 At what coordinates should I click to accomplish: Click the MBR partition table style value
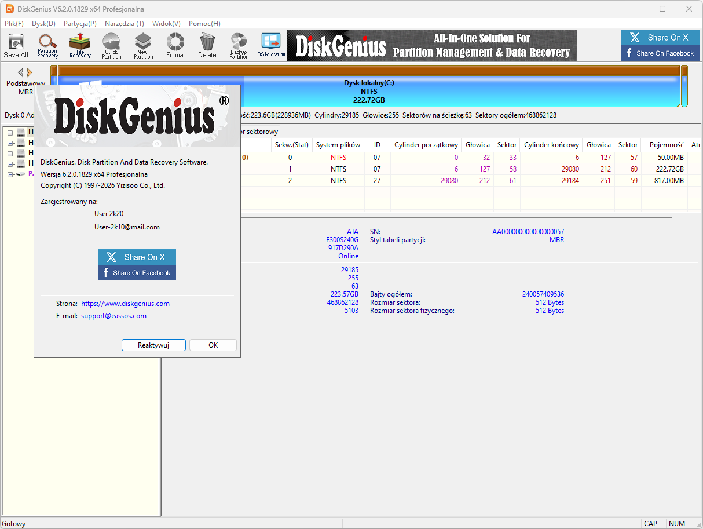tap(556, 240)
